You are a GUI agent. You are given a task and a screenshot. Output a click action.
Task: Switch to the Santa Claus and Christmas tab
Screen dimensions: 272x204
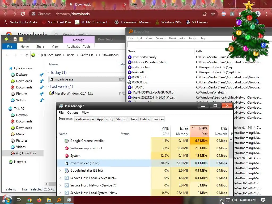point(34,5)
